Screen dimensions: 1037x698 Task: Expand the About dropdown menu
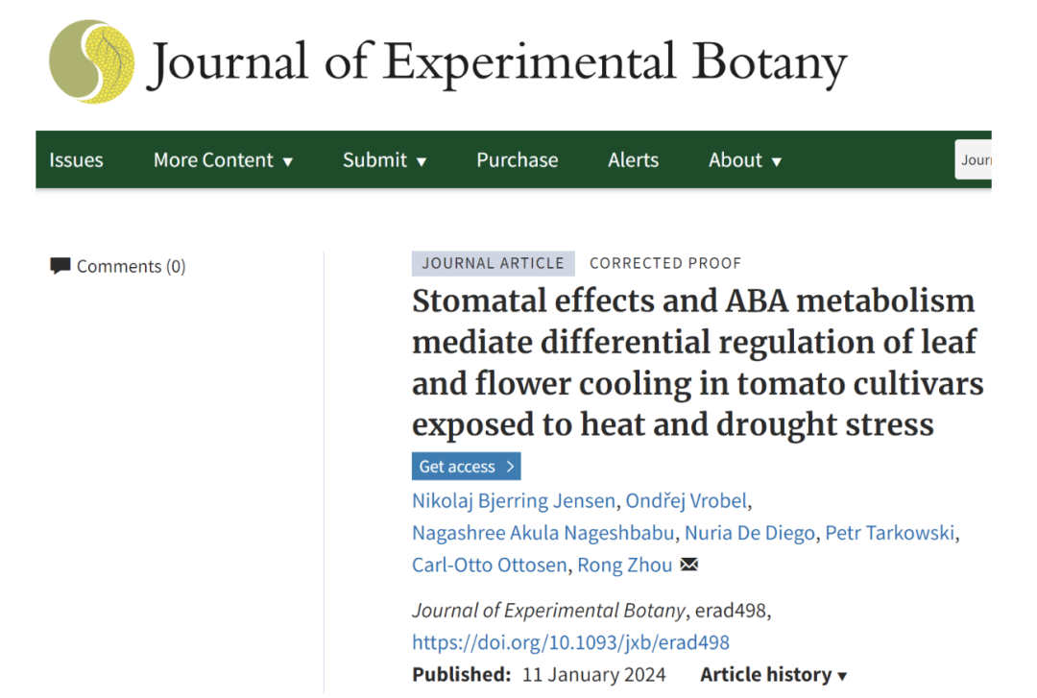click(x=744, y=160)
